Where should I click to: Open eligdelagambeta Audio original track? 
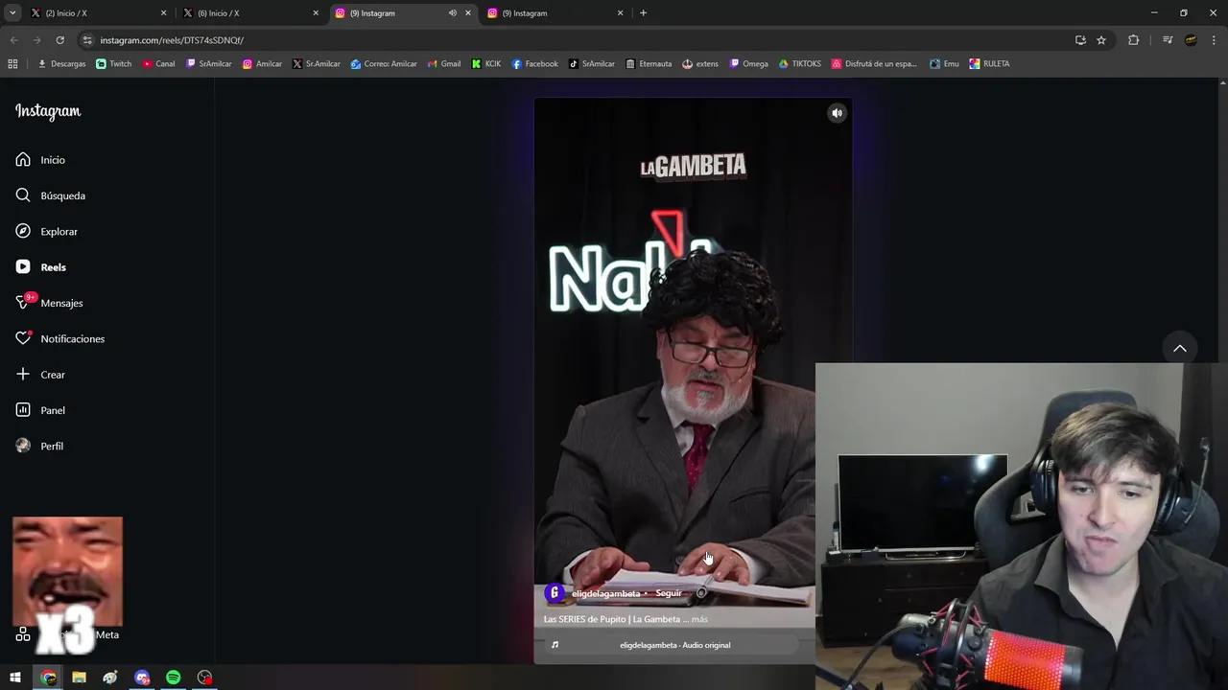674,645
